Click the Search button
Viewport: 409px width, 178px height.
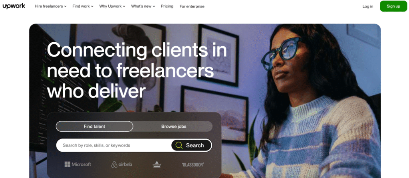click(191, 145)
